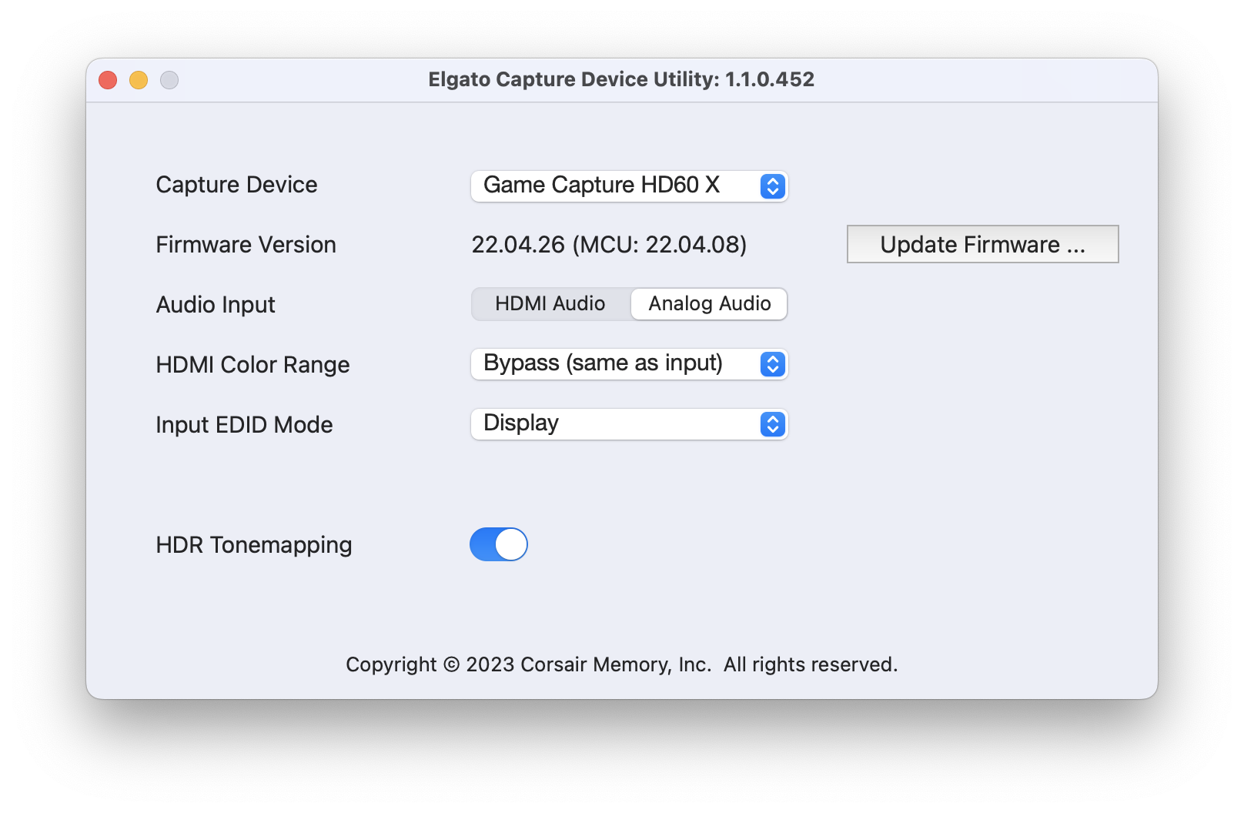The height and width of the screenshot is (813, 1244).
Task: Open the Capture Device dropdown
Action: click(629, 186)
